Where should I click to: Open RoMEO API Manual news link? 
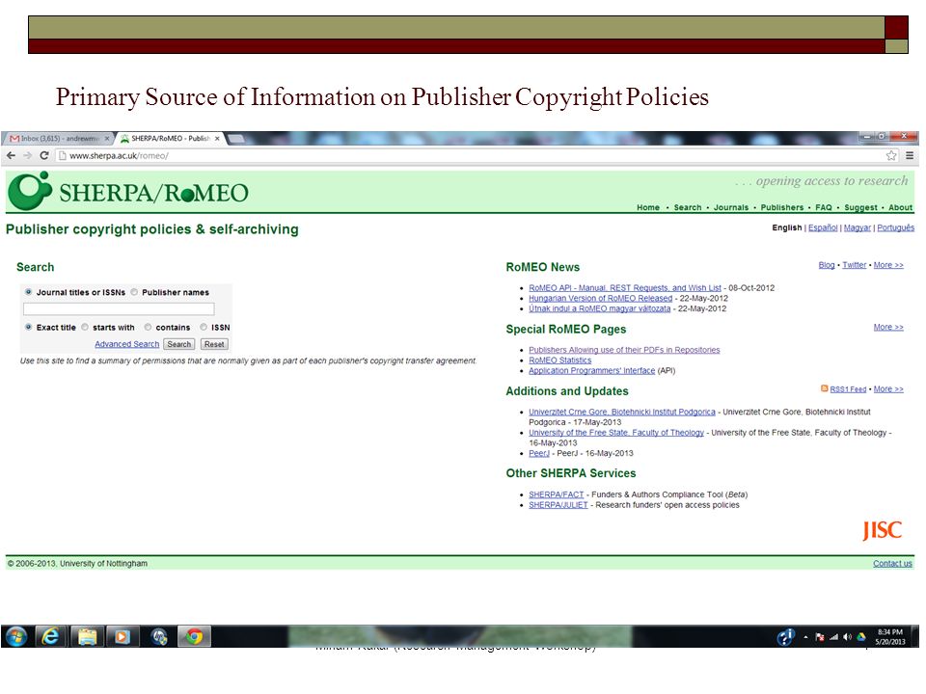click(x=625, y=287)
